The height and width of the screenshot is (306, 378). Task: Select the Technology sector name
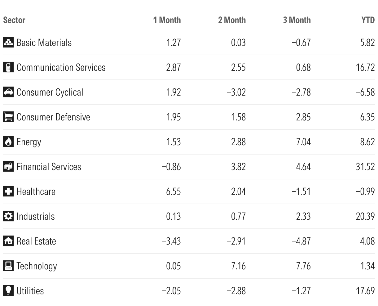point(37,266)
